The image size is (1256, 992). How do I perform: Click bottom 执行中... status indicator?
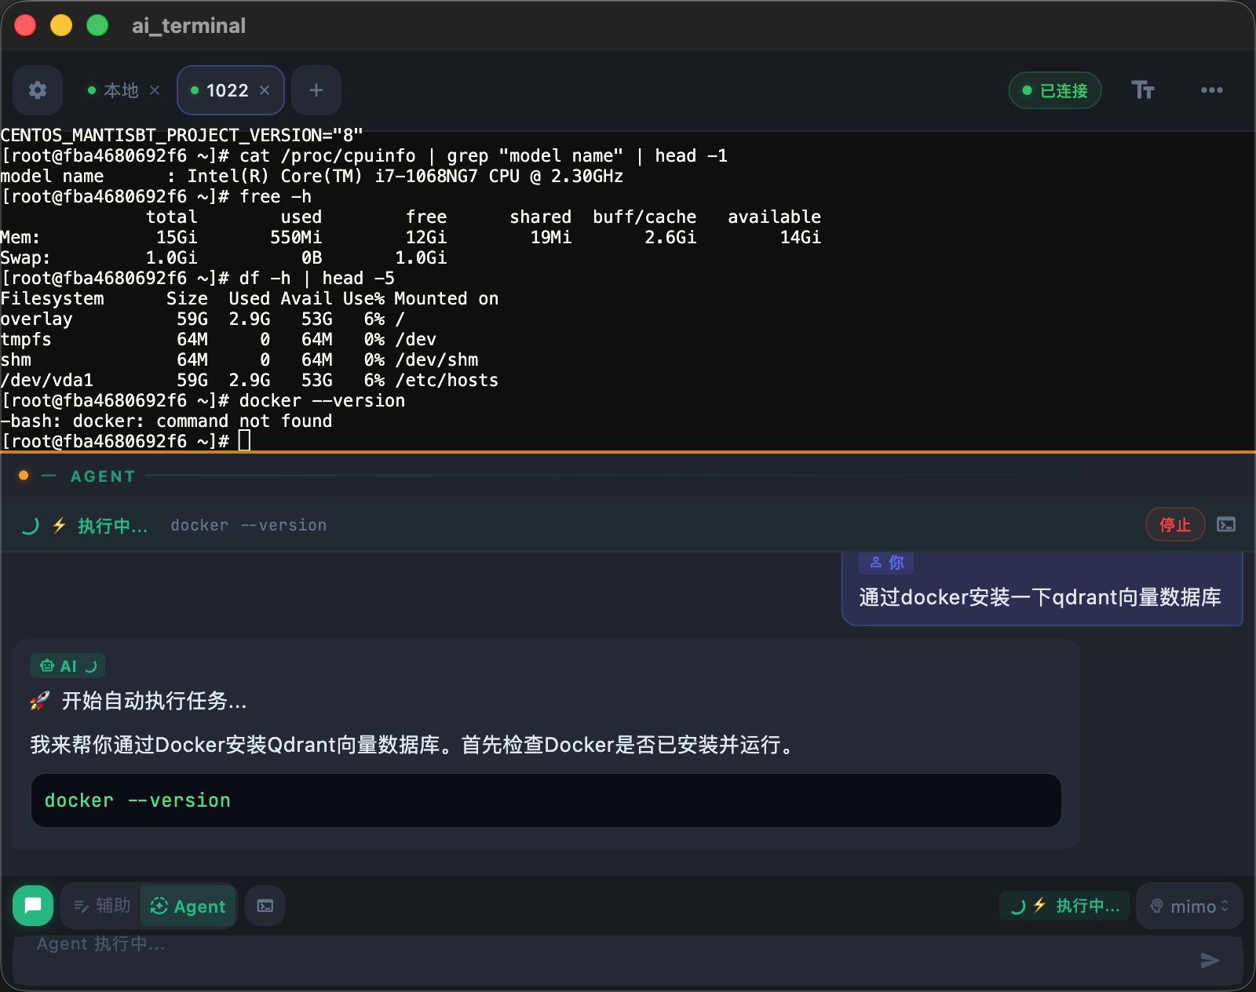(x=1065, y=906)
